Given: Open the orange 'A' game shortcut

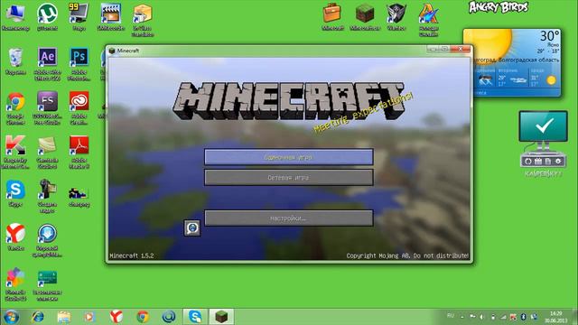Looking at the screenshot, I should point(428,20).
